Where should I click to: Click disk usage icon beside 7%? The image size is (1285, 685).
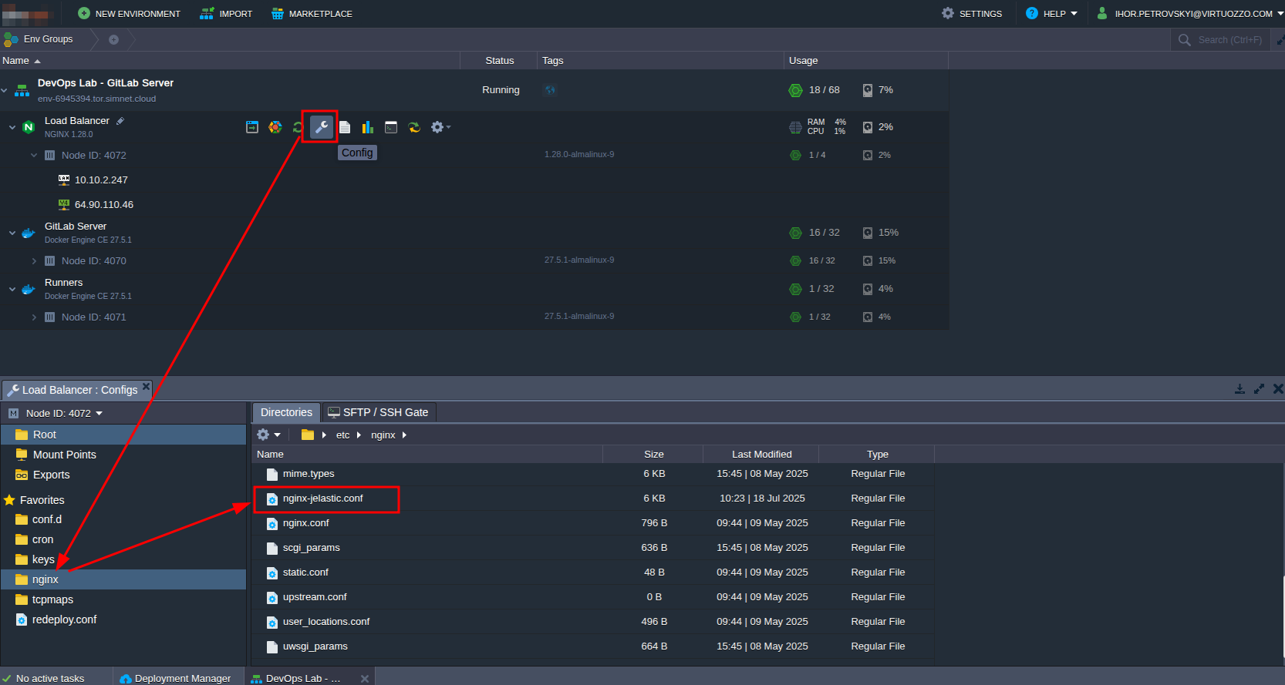pyautogui.click(x=868, y=90)
